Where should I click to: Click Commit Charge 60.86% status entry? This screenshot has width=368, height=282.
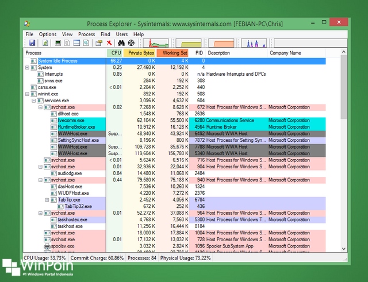point(97,258)
